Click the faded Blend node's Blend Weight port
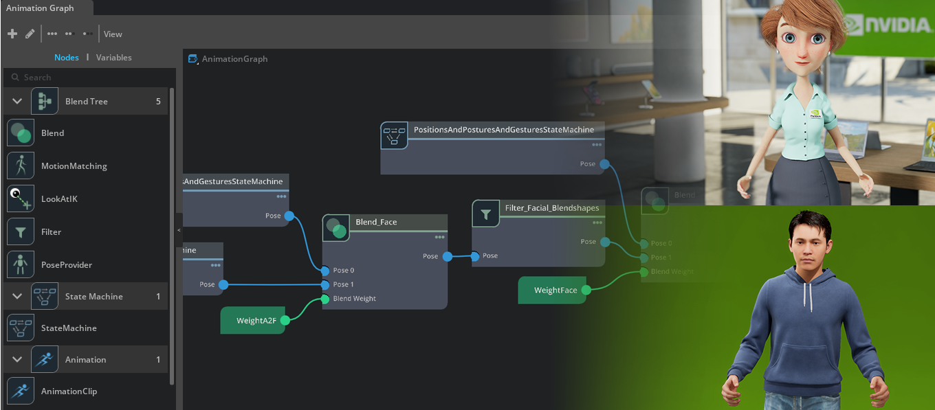Image resolution: width=935 pixels, height=410 pixels. [x=644, y=272]
